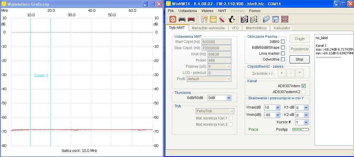This screenshot has height=157, width=354.
Task: Click the yellow graph curve icon
Action: point(213,19)
